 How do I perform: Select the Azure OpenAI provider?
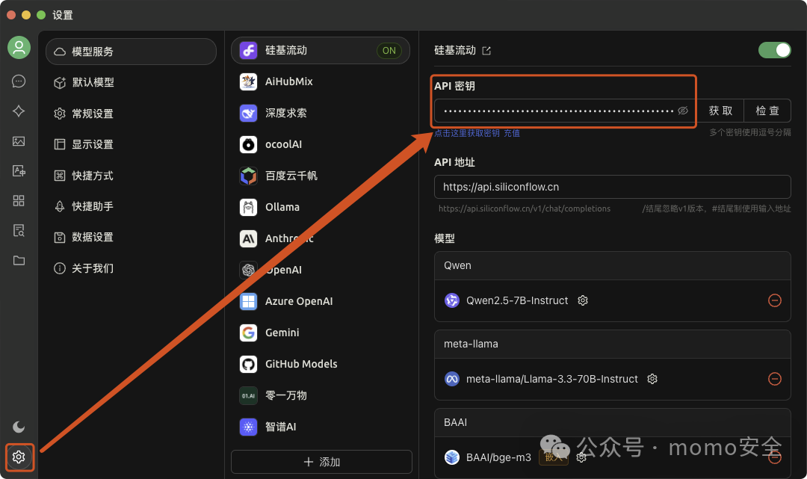click(x=320, y=301)
